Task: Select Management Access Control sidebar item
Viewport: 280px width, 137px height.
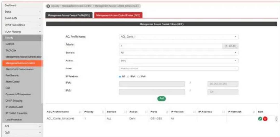Action: tap(23, 63)
